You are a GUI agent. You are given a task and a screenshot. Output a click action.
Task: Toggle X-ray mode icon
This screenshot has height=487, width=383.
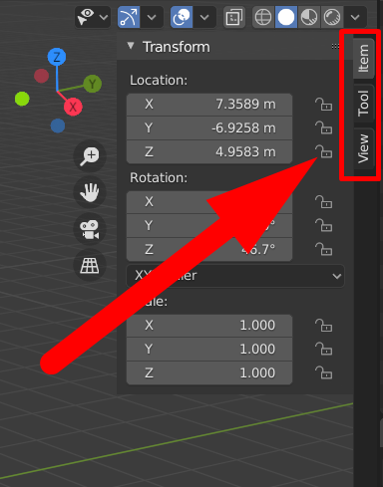coord(234,17)
